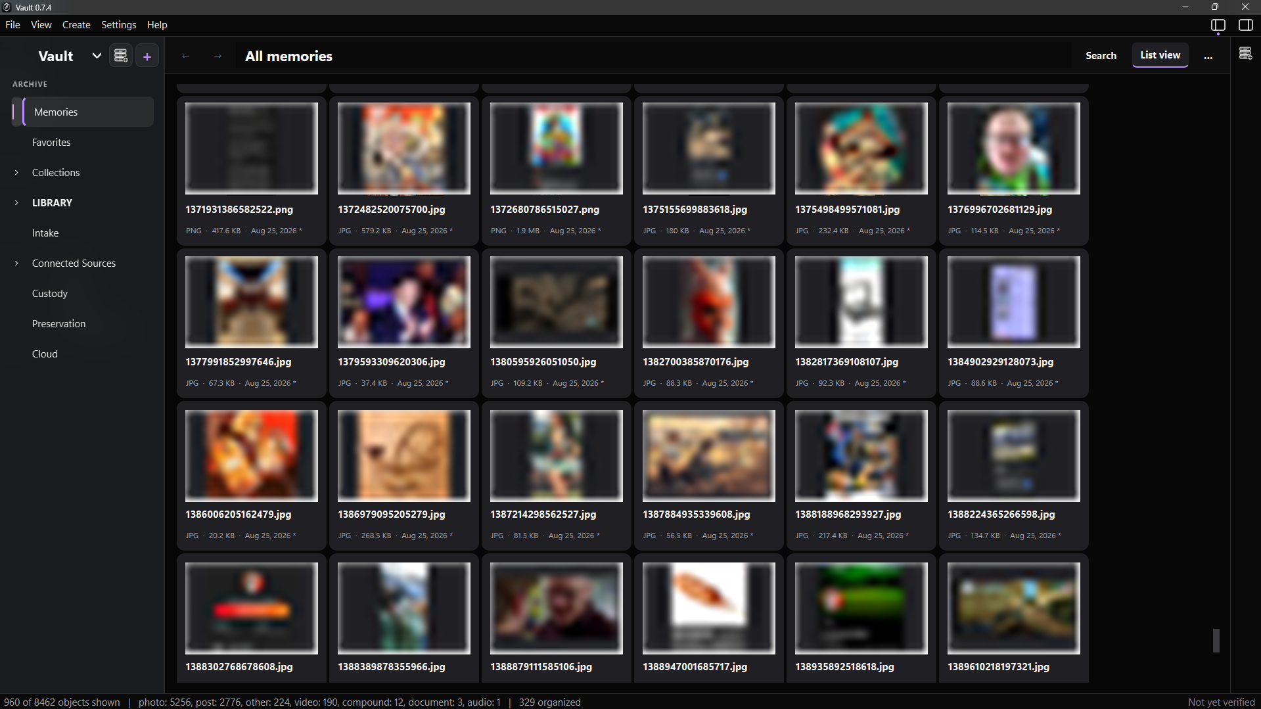Open the View menu

coord(41,25)
